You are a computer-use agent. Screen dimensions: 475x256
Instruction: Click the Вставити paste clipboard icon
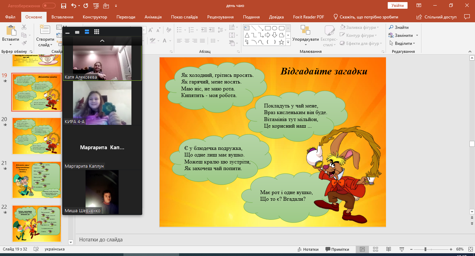coord(10,31)
